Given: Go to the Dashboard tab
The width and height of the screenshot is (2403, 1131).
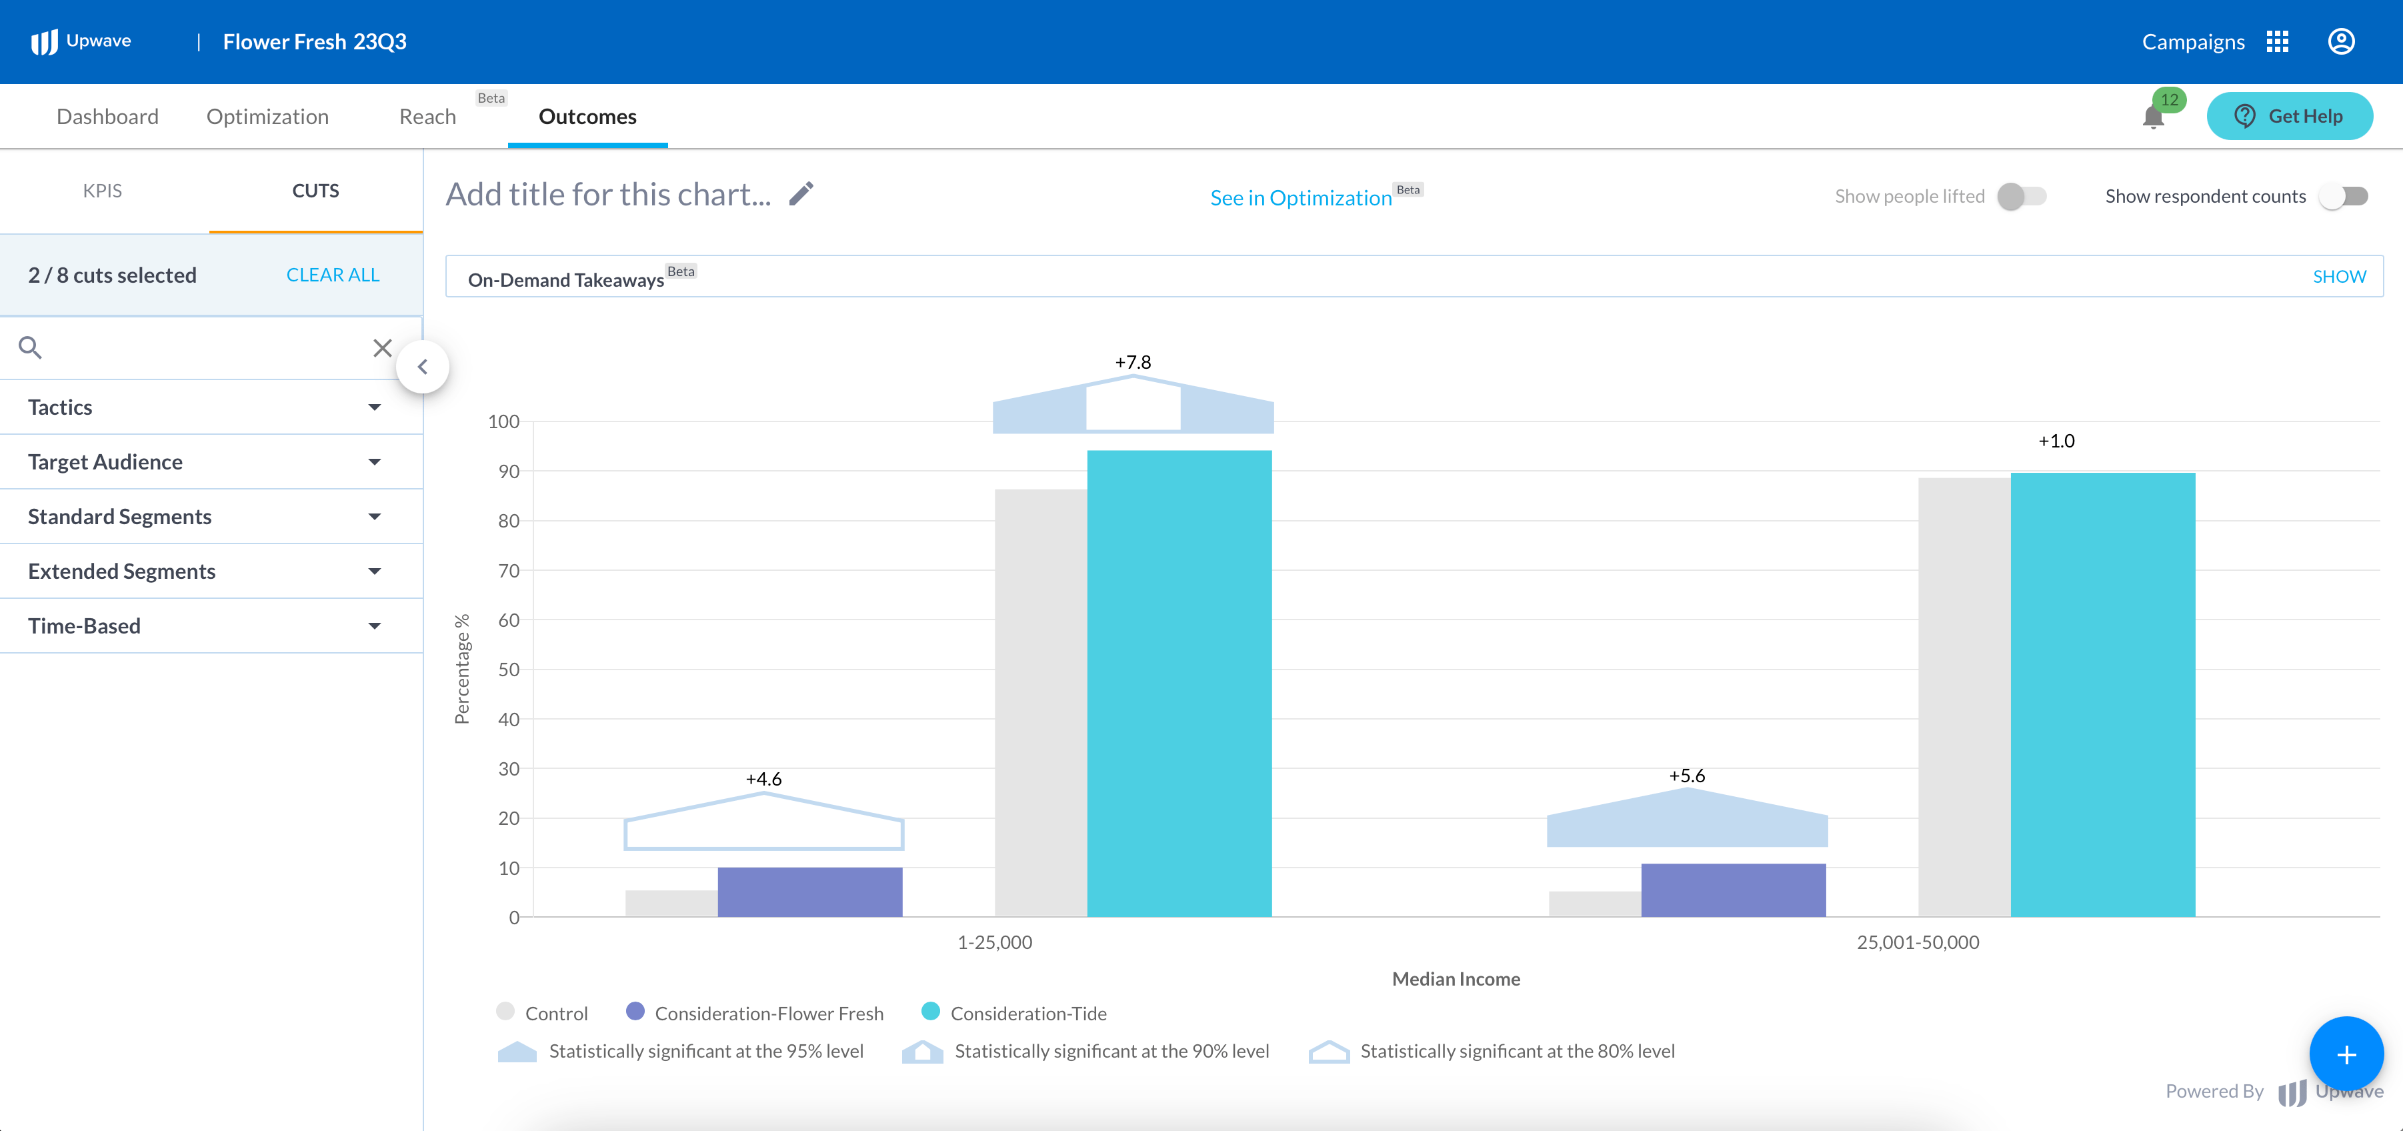Looking at the screenshot, I should click(x=107, y=117).
